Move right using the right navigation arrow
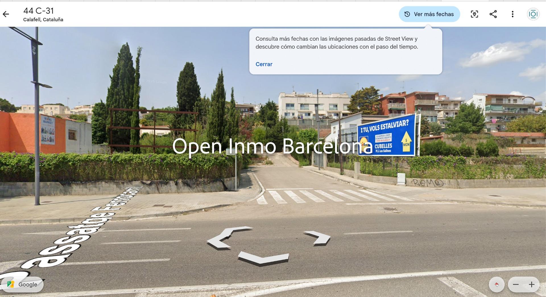The height and width of the screenshot is (297, 546). coord(318,238)
